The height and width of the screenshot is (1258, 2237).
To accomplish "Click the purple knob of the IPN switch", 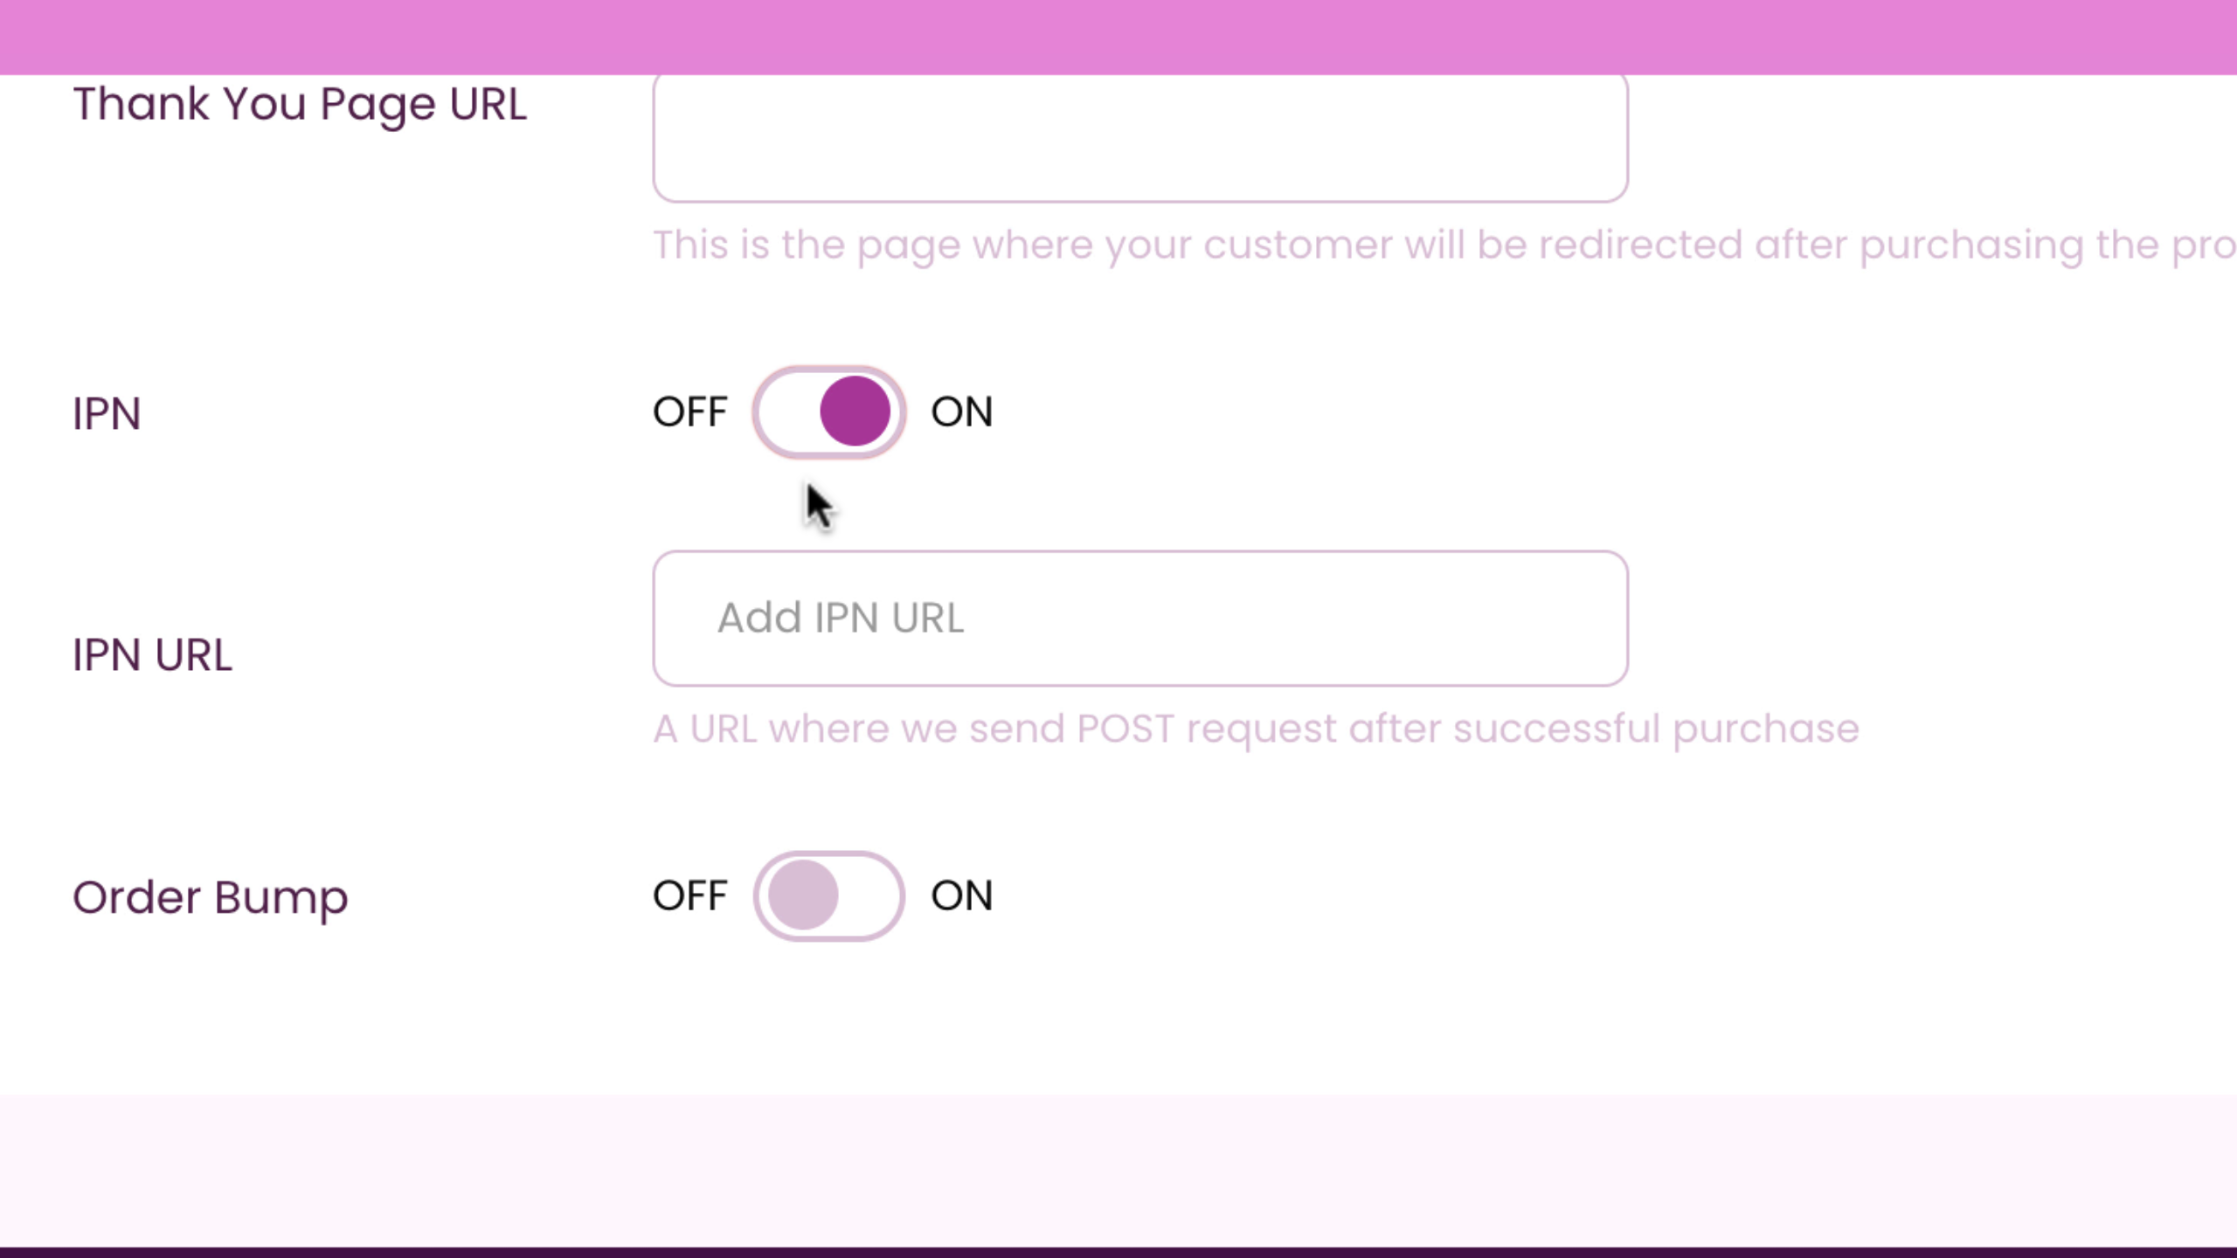I will pyautogui.click(x=855, y=411).
